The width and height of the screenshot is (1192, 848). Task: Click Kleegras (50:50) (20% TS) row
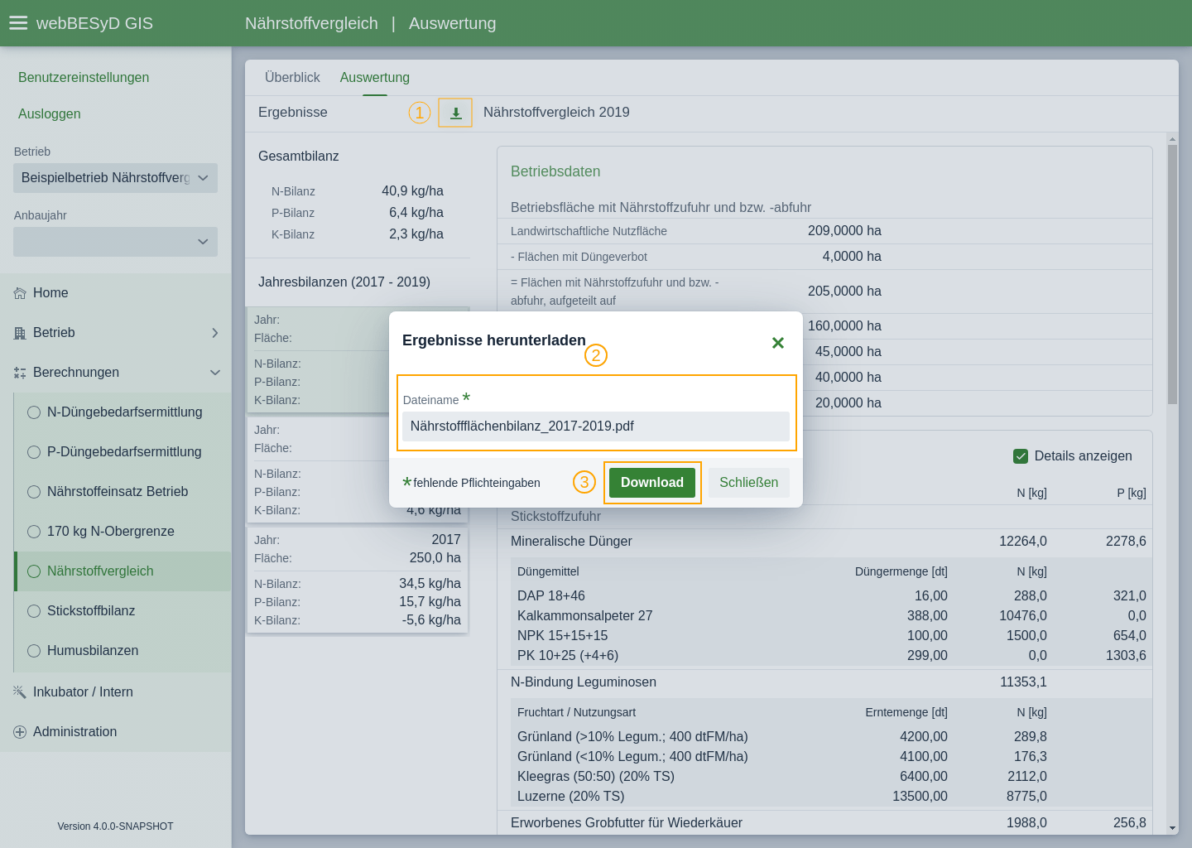831,777
